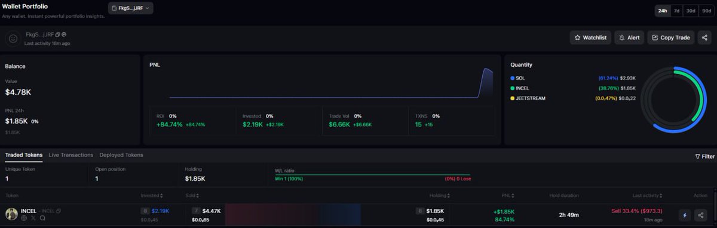Viewport: 717px width, 228px height.
Task: Sort table by Sold column
Action: 192,195
